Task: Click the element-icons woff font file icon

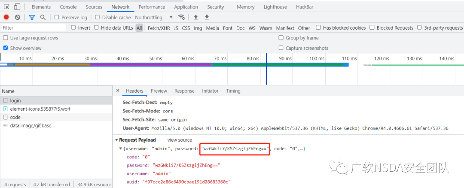Action: 5,109
